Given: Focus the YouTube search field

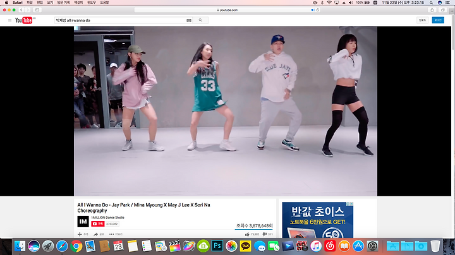Looking at the screenshot, I should [123, 20].
